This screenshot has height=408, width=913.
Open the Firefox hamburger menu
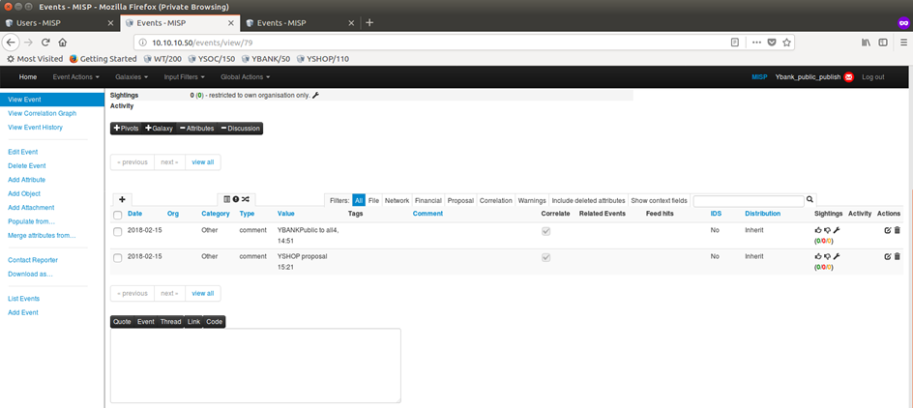click(x=903, y=43)
